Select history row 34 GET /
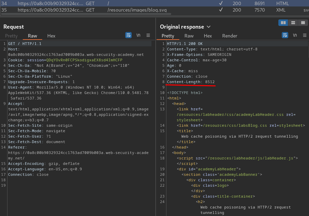Viewport: 309px width, 216px height. (x=154, y=3)
